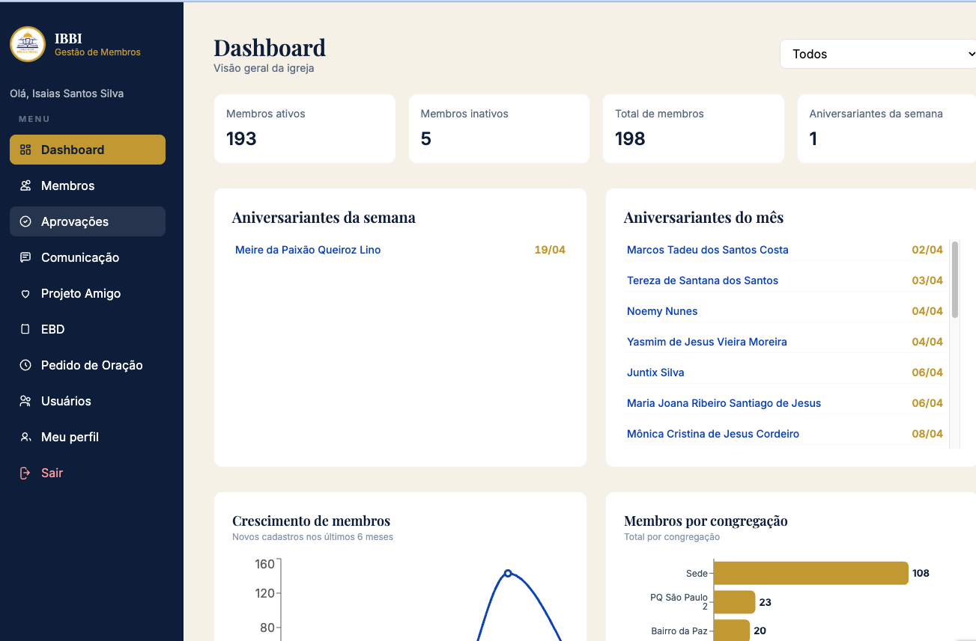This screenshot has height=641, width=976.
Task: Select Tereza de Santana dos Santos
Action: 703,280
